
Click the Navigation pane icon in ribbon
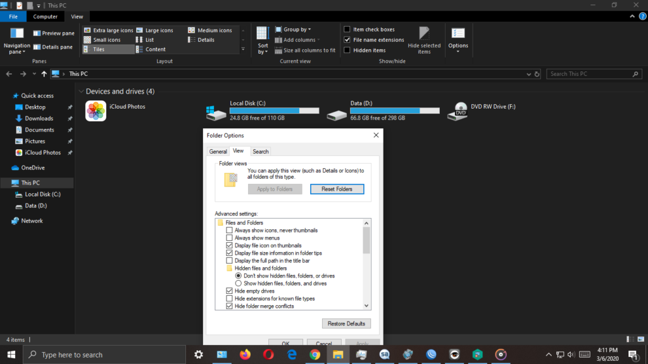pos(16,34)
